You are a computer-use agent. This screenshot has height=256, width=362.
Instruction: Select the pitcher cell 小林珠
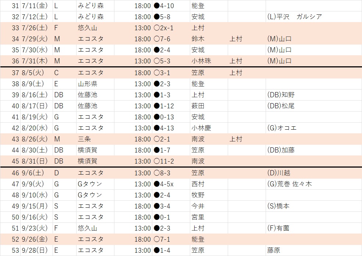tap(201, 61)
